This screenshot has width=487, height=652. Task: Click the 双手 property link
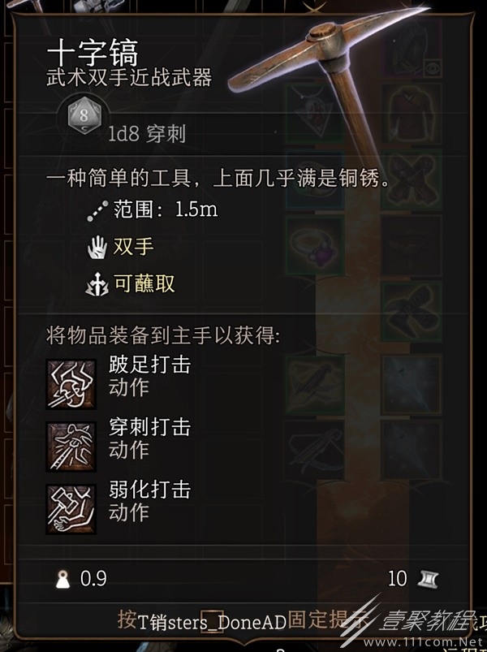[x=133, y=247]
